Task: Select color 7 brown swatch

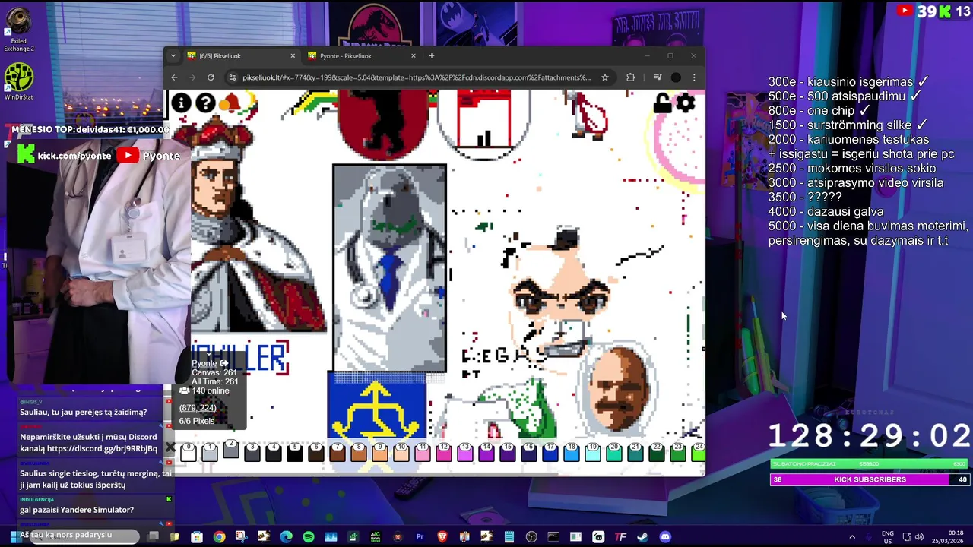Action: pyautogui.click(x=337, y=452)
